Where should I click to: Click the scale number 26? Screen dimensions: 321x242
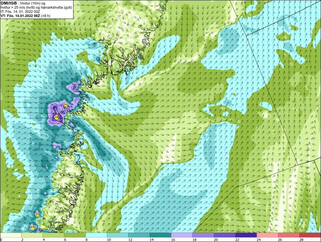pyautogui.click(x=280, y=240)
